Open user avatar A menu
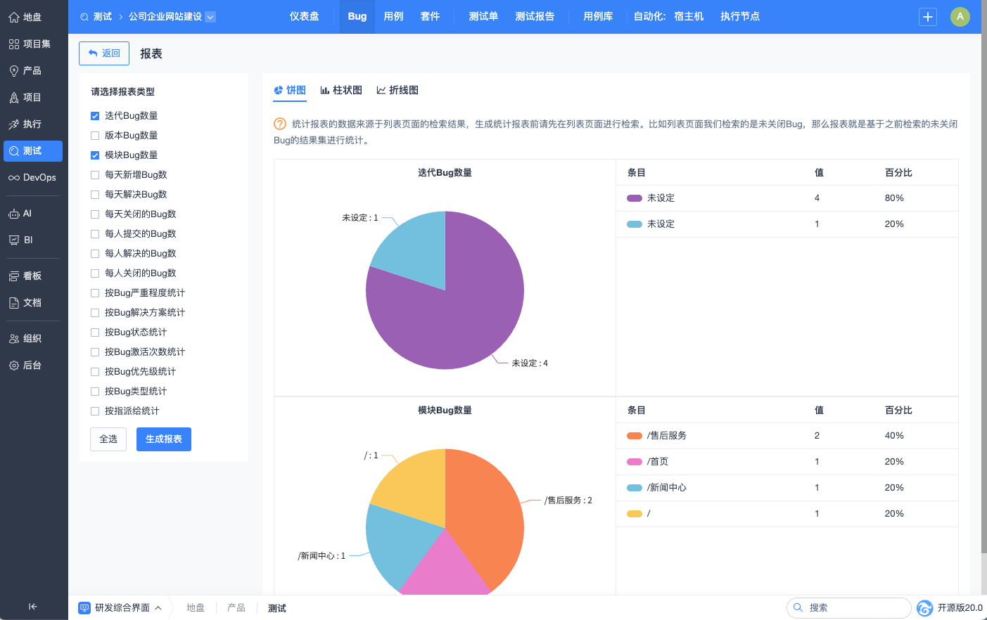The image size is (987, 620). pos(960,17)
